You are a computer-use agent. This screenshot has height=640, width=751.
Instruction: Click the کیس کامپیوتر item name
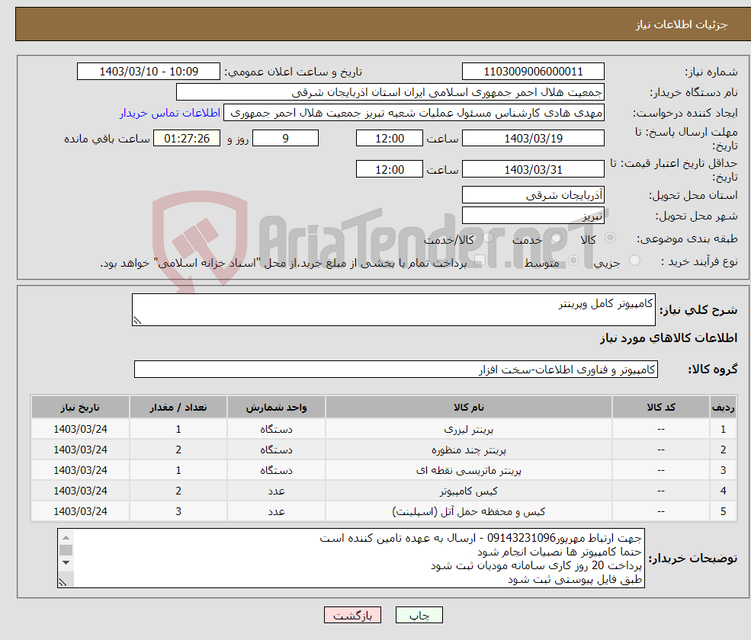469,491
